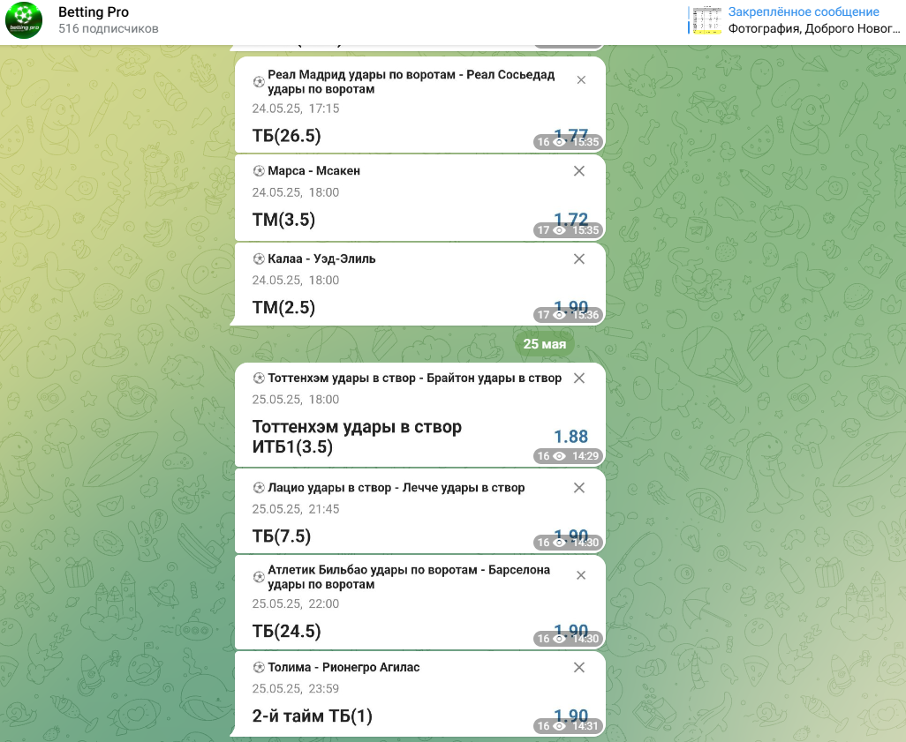The width and height of the screenshot is (906, 742).
Task: Open pinned text Фотография, Доброго Новог…
Action: click(x=813, y=28)
